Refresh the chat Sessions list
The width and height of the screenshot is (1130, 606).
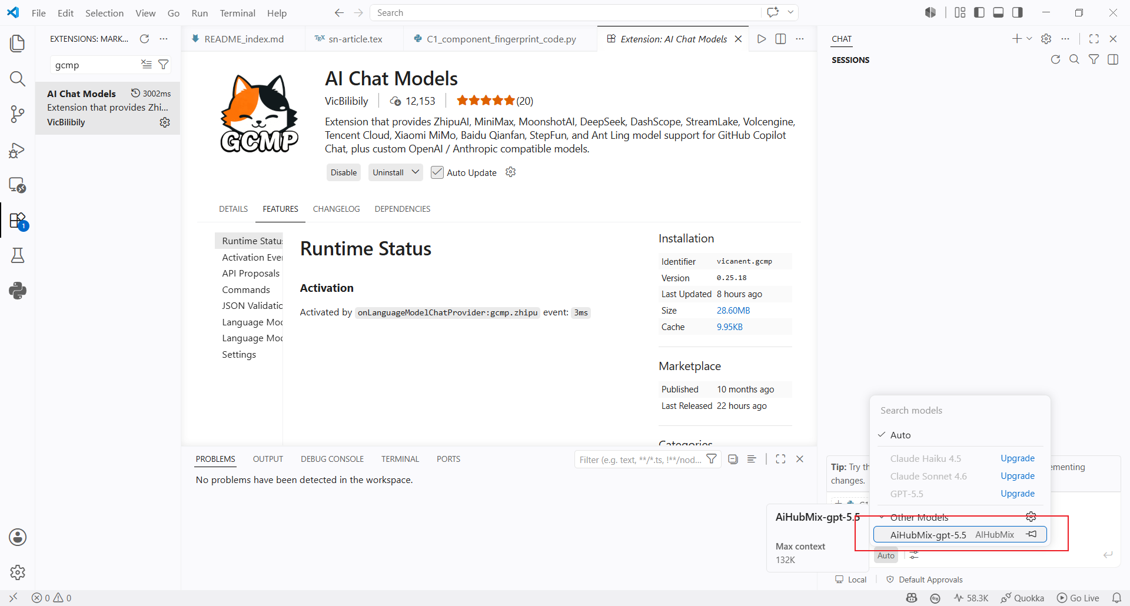1055,59
